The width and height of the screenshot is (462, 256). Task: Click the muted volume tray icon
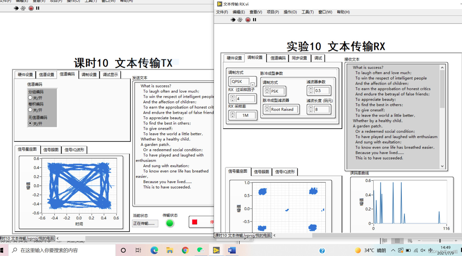point(423,250)
